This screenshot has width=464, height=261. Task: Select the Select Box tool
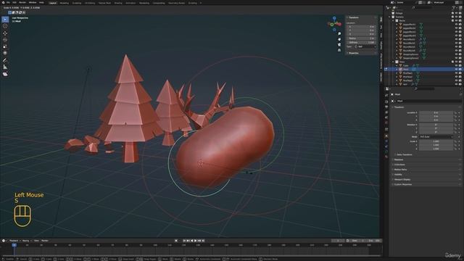point(5,20)
